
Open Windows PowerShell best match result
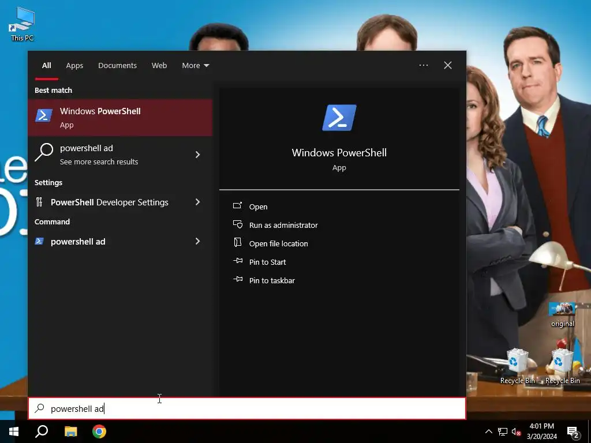pyautogui.click(x=120, y=118)
